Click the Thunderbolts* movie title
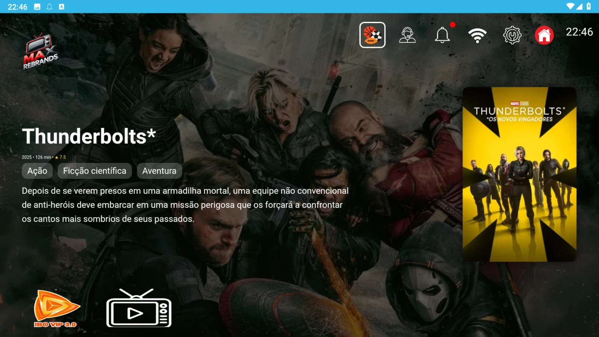This screenshot has width=599, height=337. coord(89,136)
